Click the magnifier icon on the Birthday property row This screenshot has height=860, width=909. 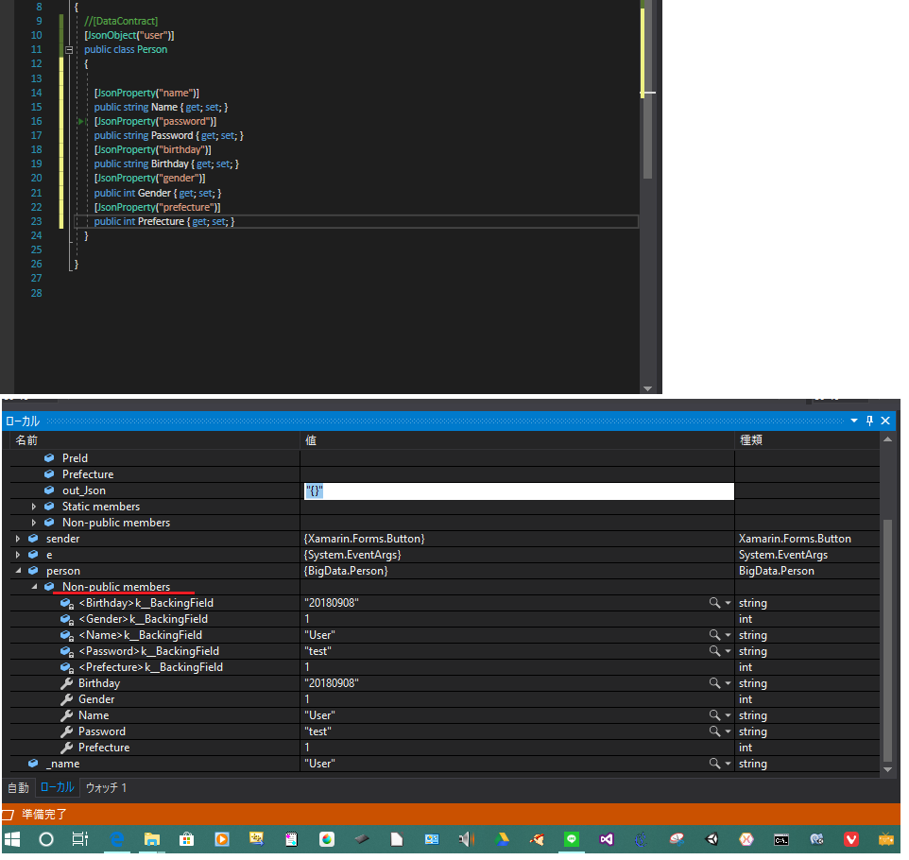[x=715, y=682]
